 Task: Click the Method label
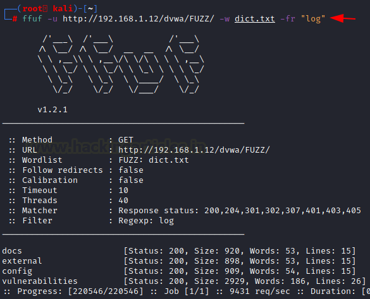37,140
